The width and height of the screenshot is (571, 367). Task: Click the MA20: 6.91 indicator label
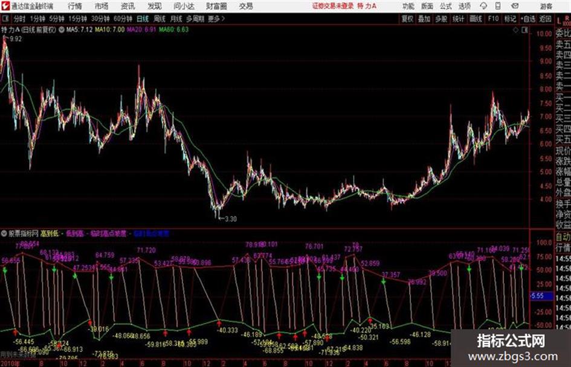pyautogui.click(x=141, y=30)
